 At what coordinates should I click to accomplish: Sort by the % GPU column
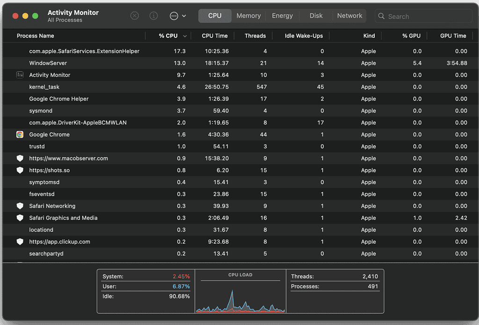(x=411, y=36)
